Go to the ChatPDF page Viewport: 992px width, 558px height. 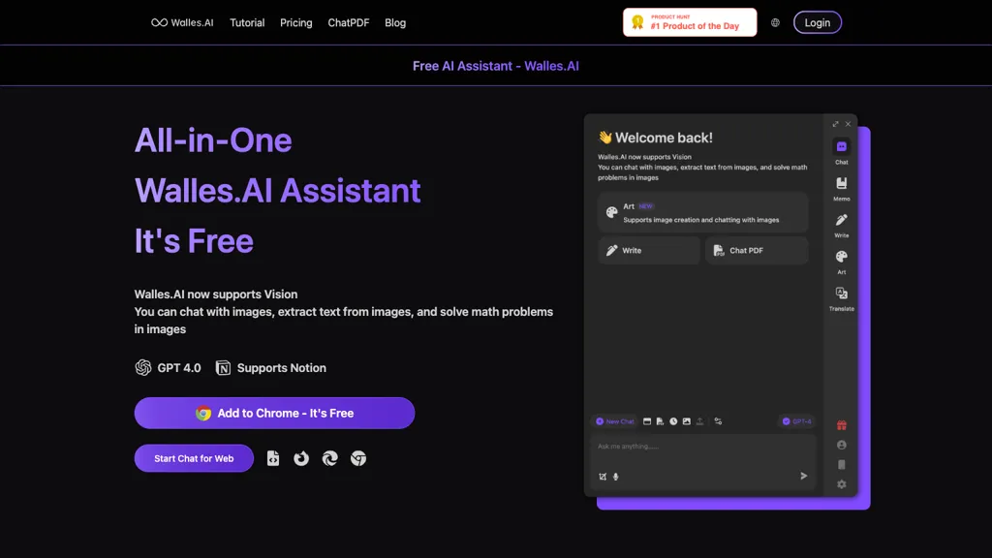click(x=348, y=23)
